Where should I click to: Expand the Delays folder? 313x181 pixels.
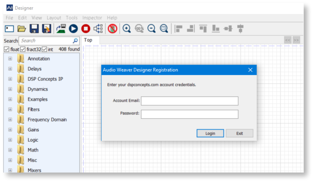point(10,69)
